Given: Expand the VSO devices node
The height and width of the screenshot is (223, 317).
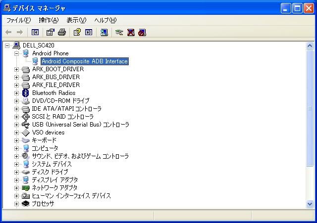Looking at the screenshot, I should tap(16, 133).
